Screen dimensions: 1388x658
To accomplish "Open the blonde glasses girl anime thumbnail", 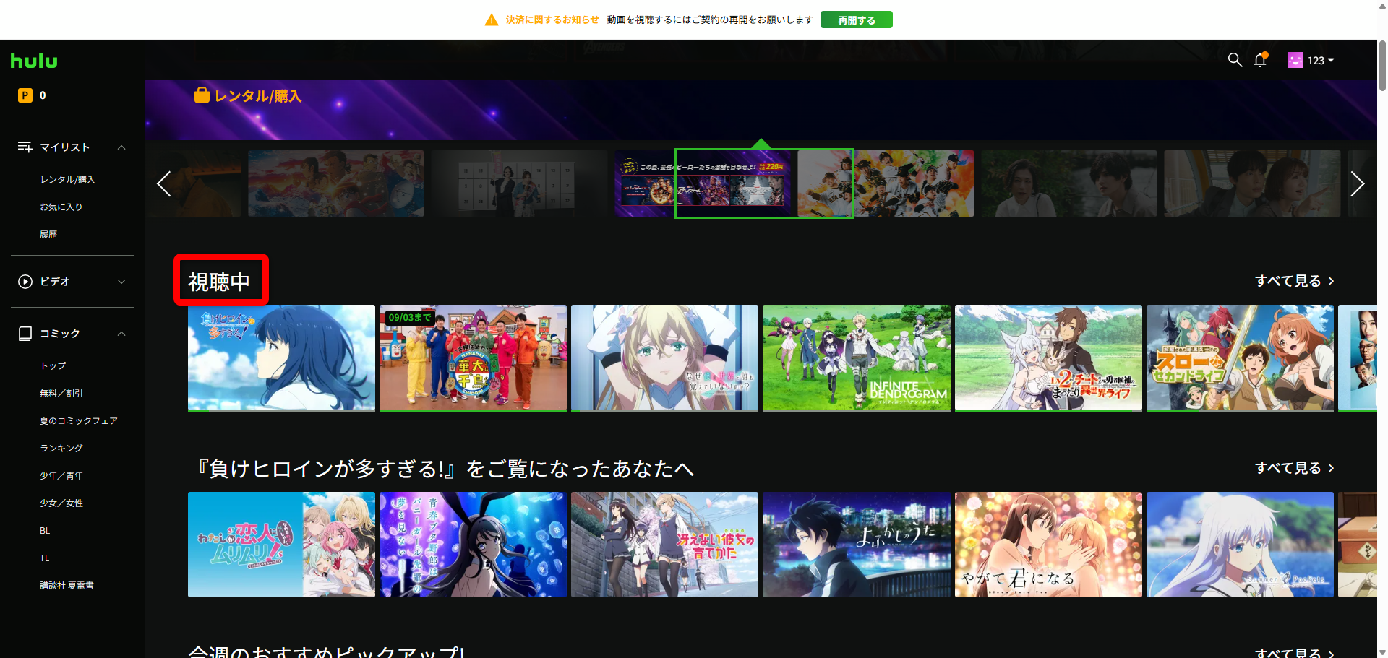I will coord(664,358).
